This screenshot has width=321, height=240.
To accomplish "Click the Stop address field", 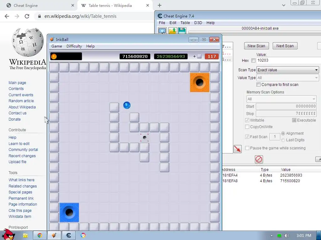I will click(286, 113).
